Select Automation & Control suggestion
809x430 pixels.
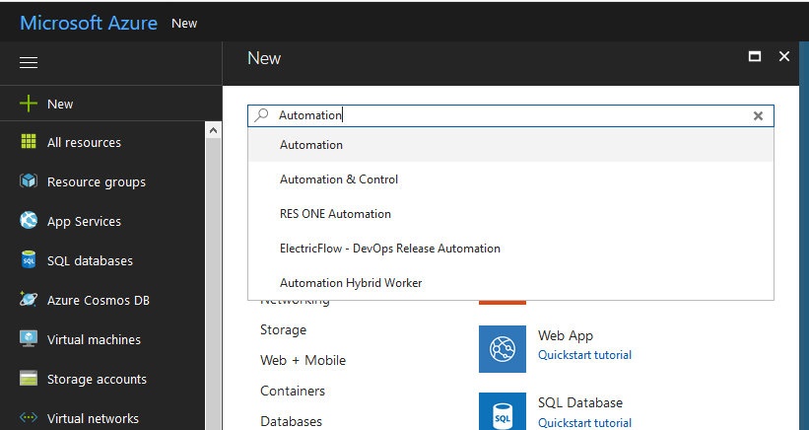click(x=510, y=179)
